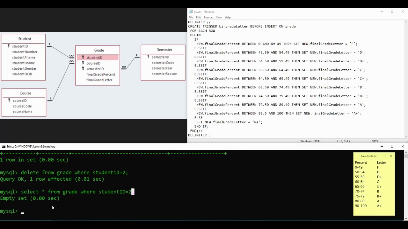Click the Letter column header in sticky note
This screenshot has width=408, height=229.
click(382, 163)
